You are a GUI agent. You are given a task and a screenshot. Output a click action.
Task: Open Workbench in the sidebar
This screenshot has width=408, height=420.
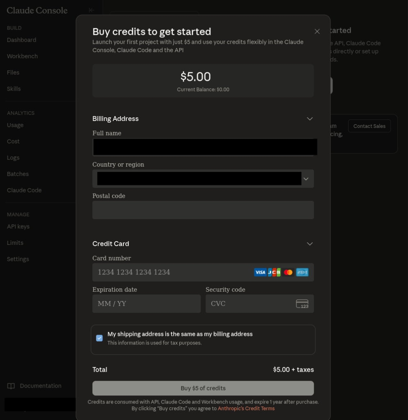click(22, 56)
